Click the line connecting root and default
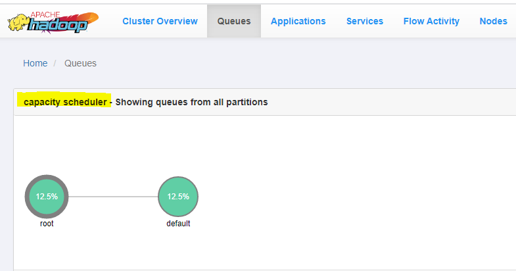516x271 pixels. pyautogui.click(x=113, y=196)
